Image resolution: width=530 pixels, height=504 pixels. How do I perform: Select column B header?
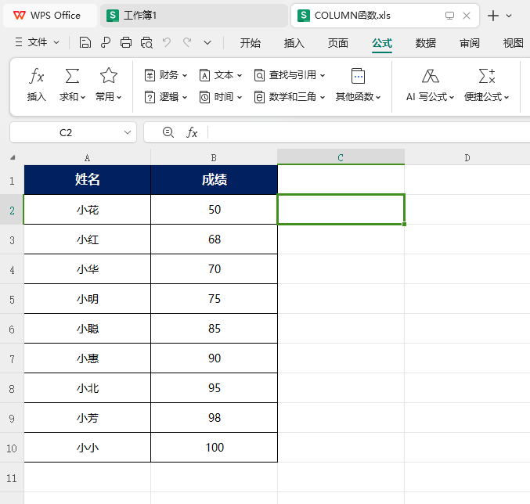tap(214, 157)
